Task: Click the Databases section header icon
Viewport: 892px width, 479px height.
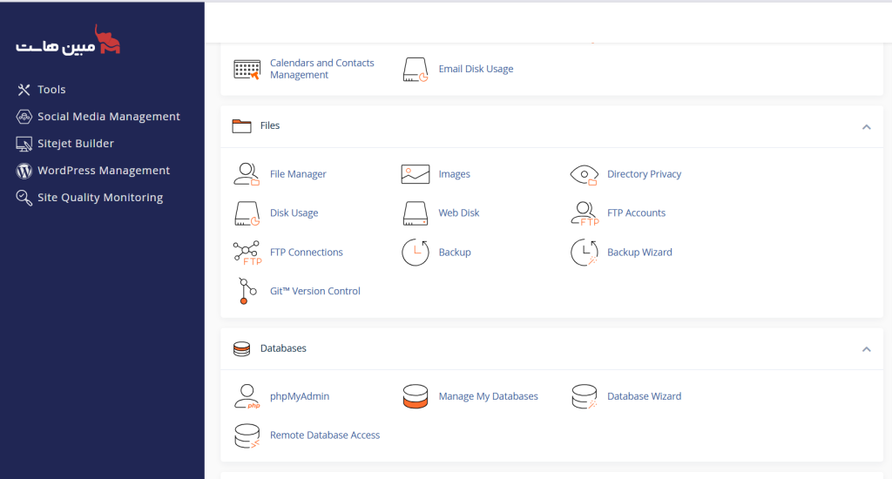Action: (x=242, y=348)
